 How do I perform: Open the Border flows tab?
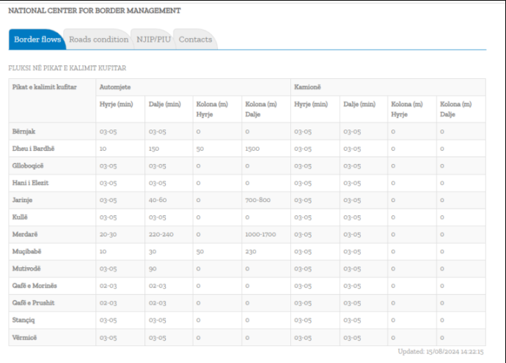click(x=37, y=40)
